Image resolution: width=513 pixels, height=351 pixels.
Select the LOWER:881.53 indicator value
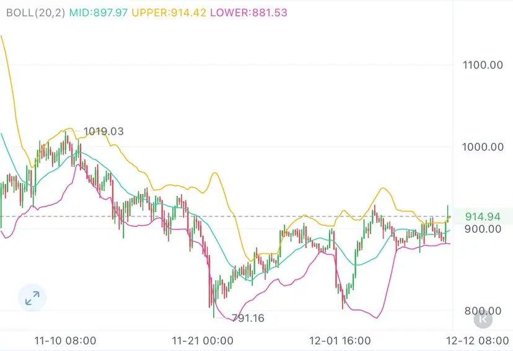coord(248,12)
